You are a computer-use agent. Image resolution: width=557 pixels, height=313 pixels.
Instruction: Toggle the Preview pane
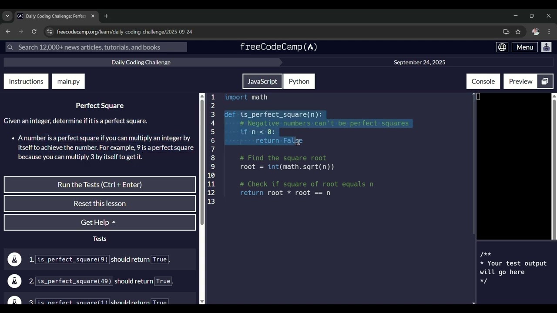(520, 81)
